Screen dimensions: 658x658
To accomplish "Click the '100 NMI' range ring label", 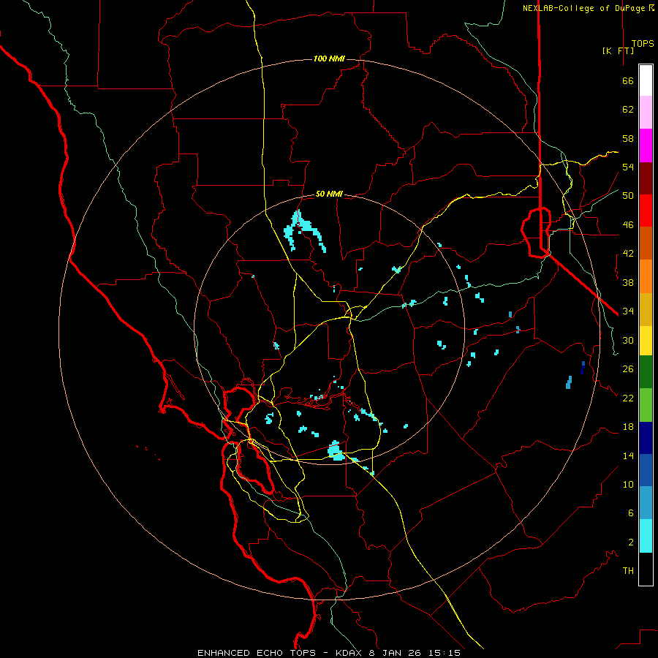I will point(329,58).
